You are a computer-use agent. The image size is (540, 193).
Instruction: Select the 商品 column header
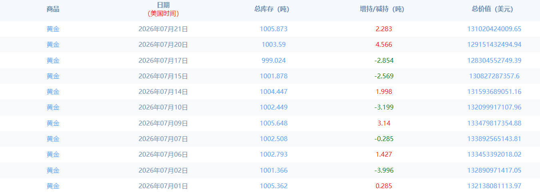(x=53, y=9)
